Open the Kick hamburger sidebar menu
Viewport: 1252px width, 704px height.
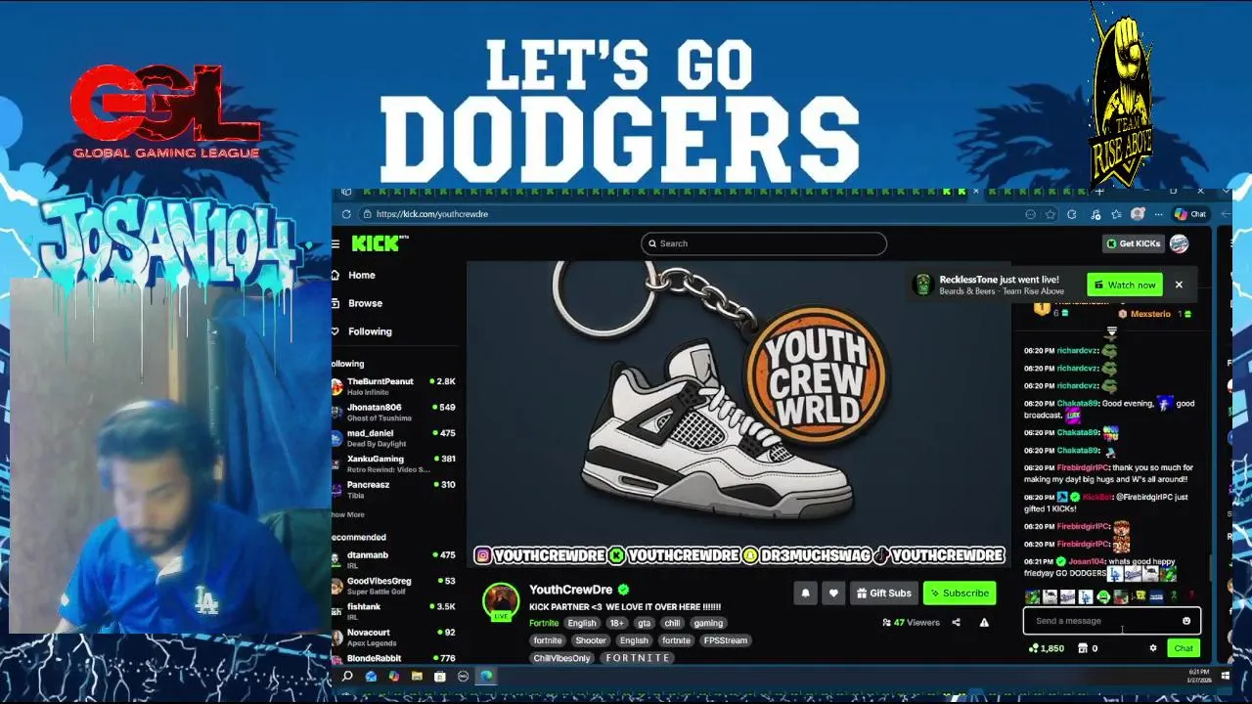coord(335,243)
